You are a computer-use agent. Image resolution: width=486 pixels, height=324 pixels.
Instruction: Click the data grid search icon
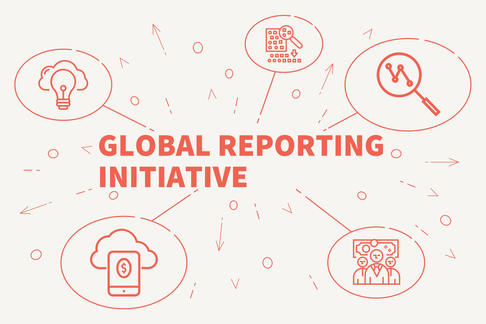pos(284,44)
